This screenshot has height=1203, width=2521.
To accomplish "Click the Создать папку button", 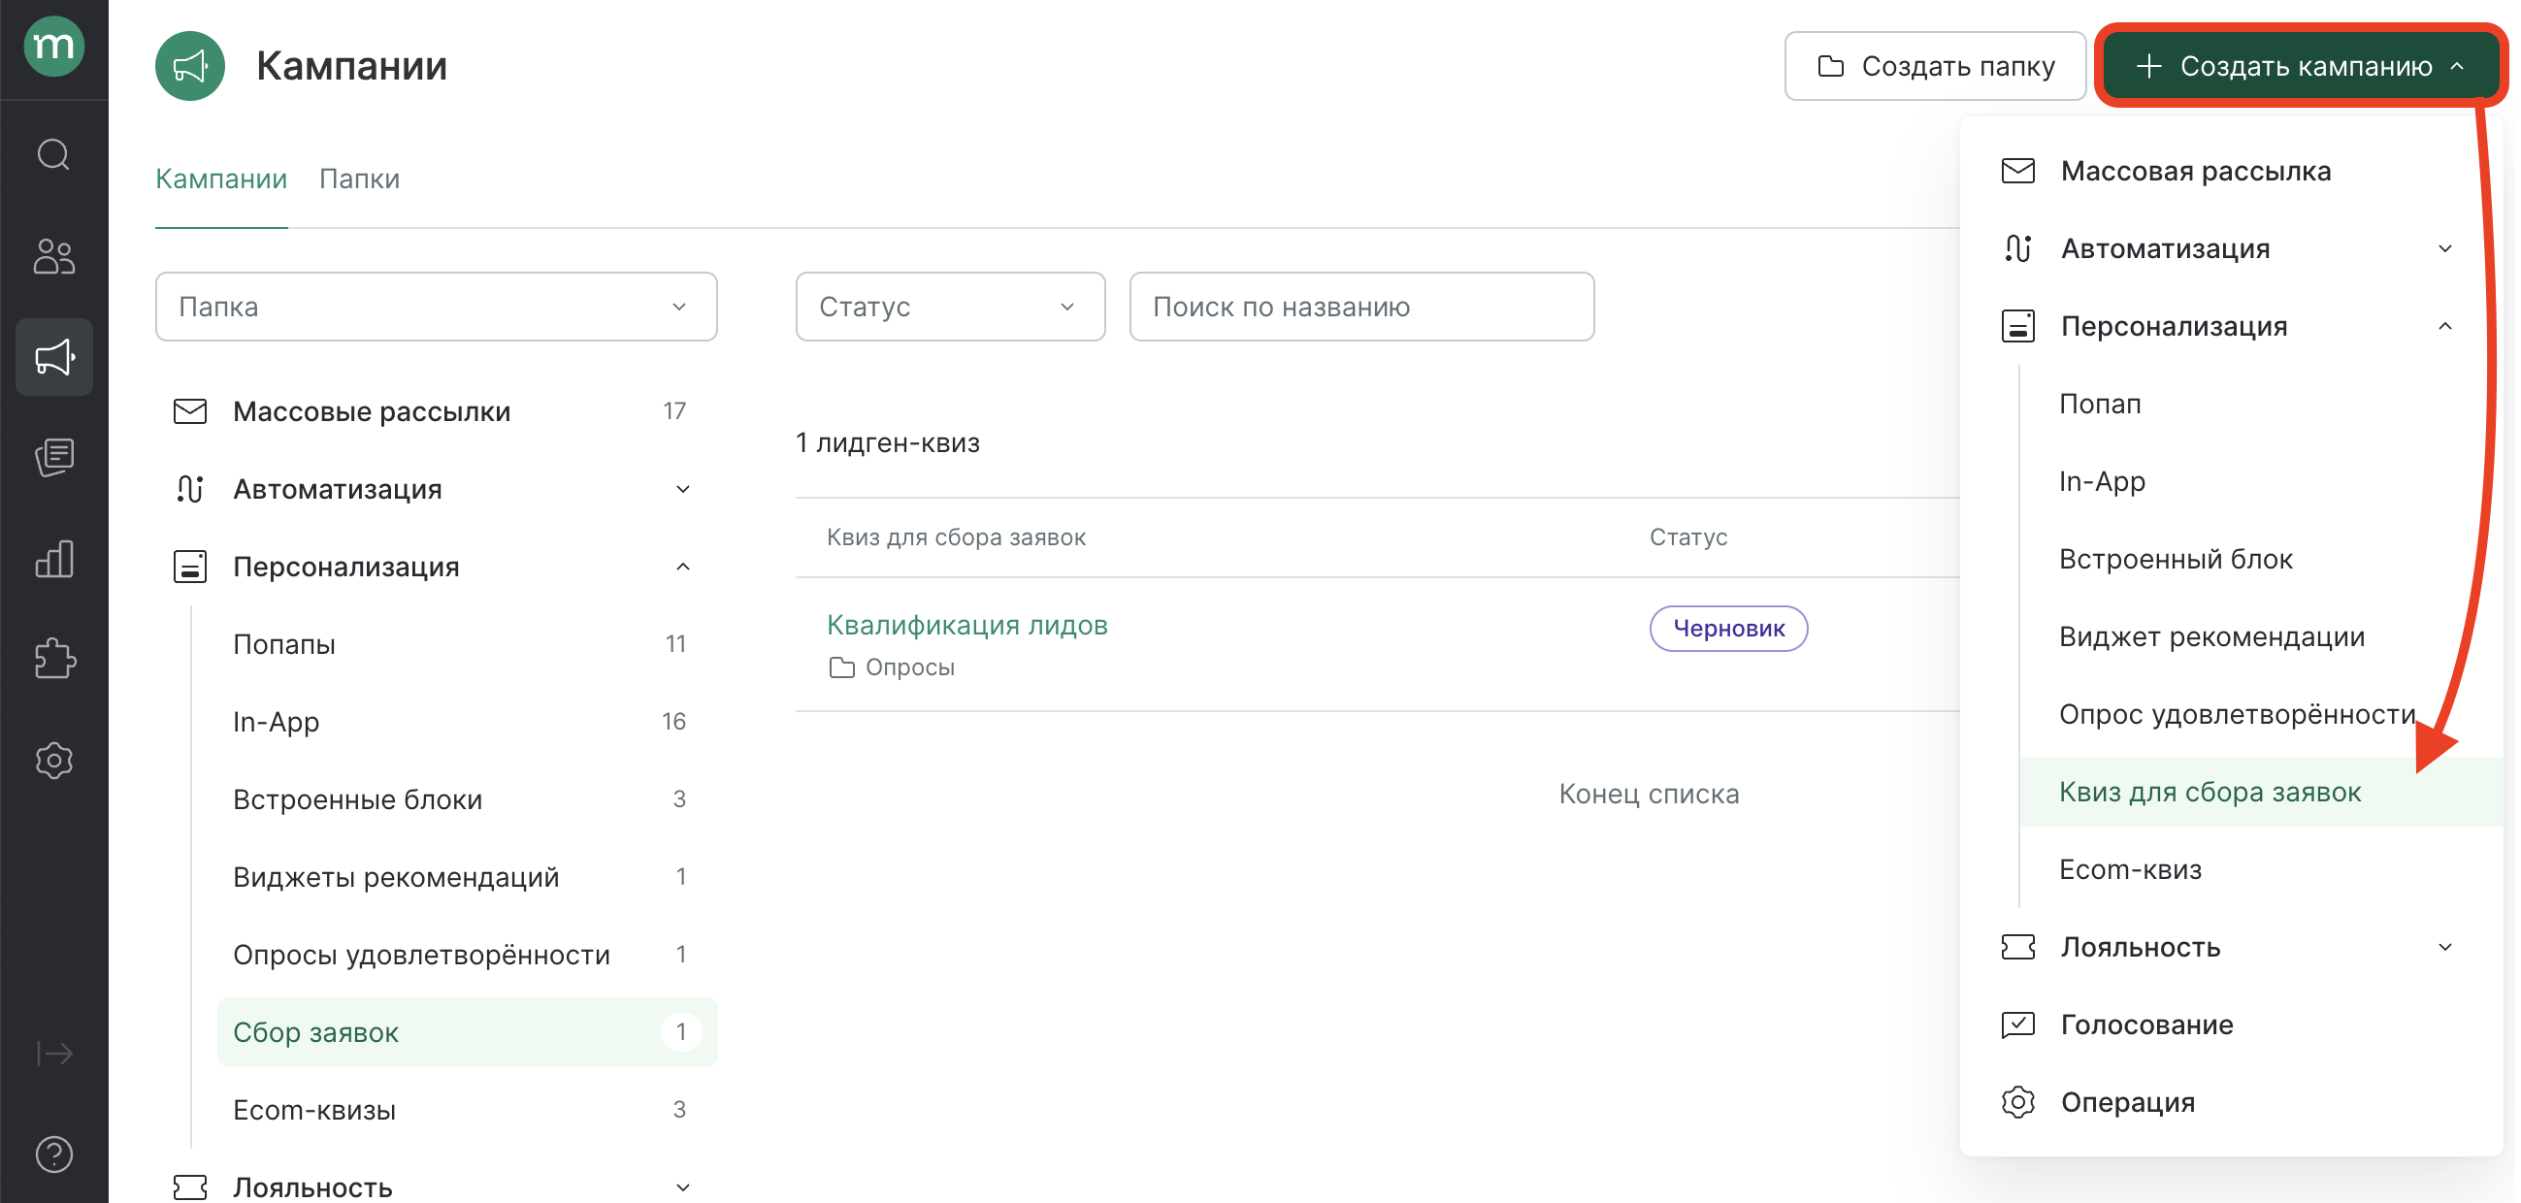I will [x=1934, y=65].
